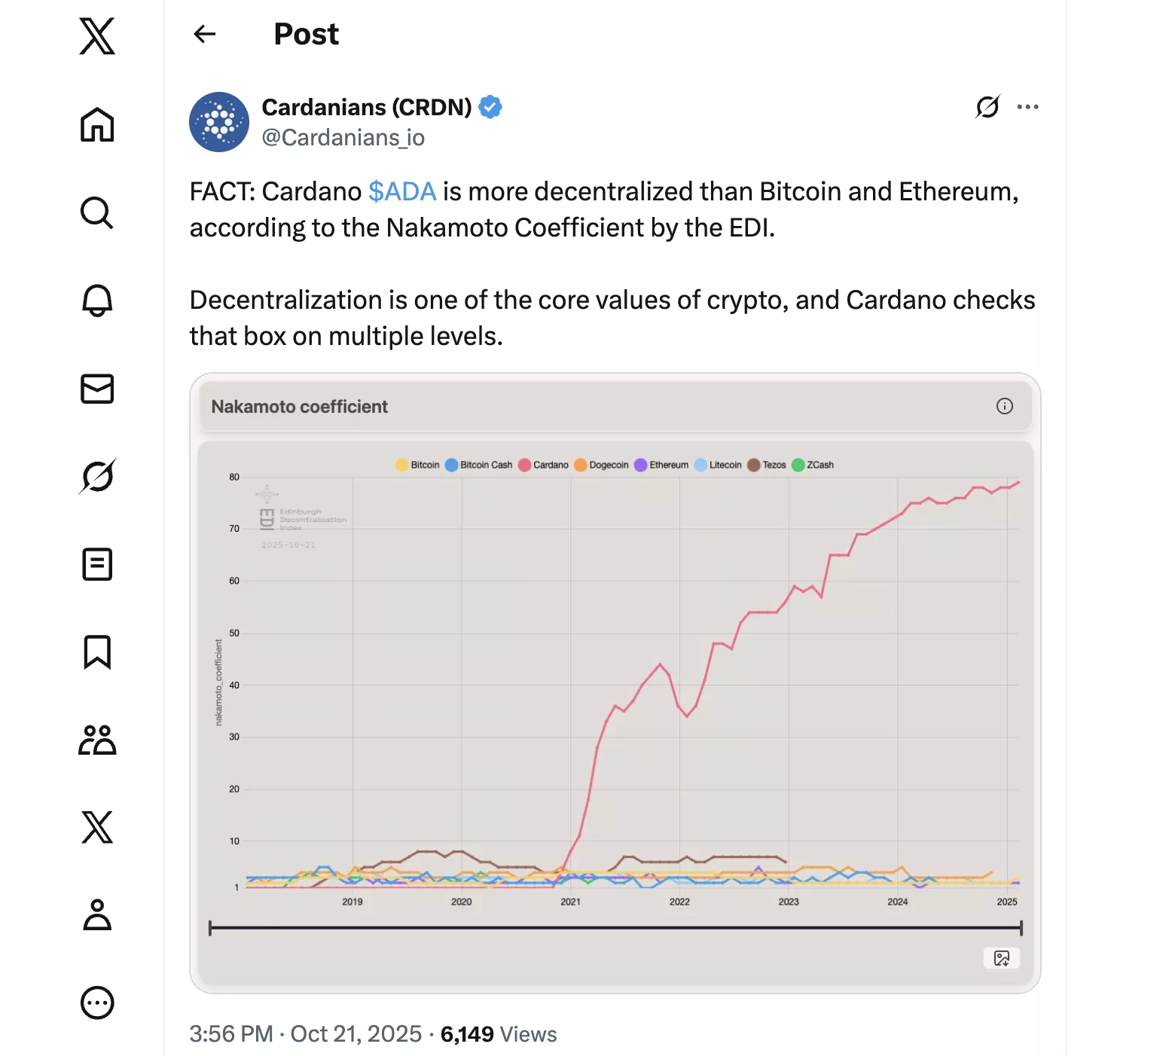Expand More circle menu in sidebar
The width and height of the screenshot is (1172, 1056).
(97, 1003)
